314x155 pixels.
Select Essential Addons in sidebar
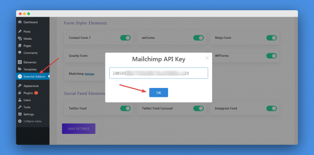click(33, 76)
